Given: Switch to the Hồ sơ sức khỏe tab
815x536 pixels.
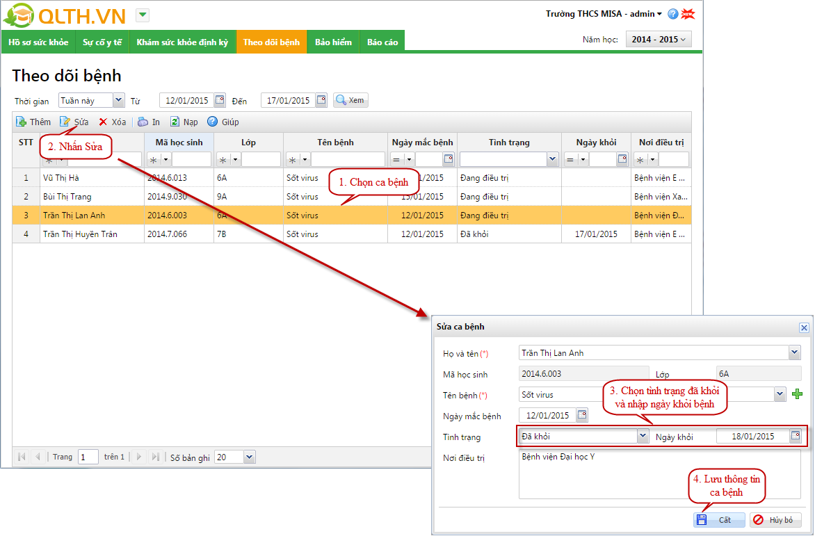Looking at the screenshot, I should pyautogui.click(x=38, y=42).
